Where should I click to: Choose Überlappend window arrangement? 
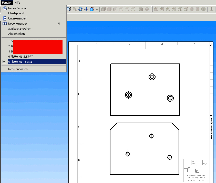click(34, 13)
